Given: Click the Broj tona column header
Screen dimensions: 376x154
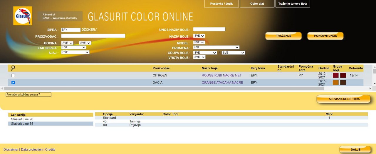Looking at the screenshot, I should (258, 68).
